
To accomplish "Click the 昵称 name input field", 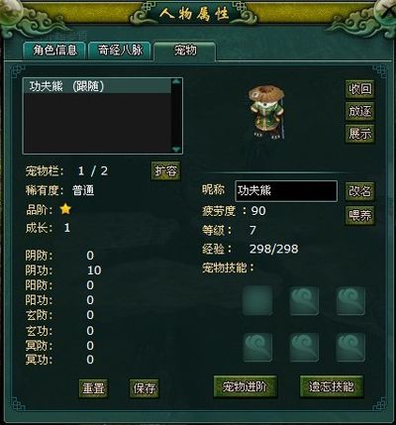I will (x=286, y=191).
